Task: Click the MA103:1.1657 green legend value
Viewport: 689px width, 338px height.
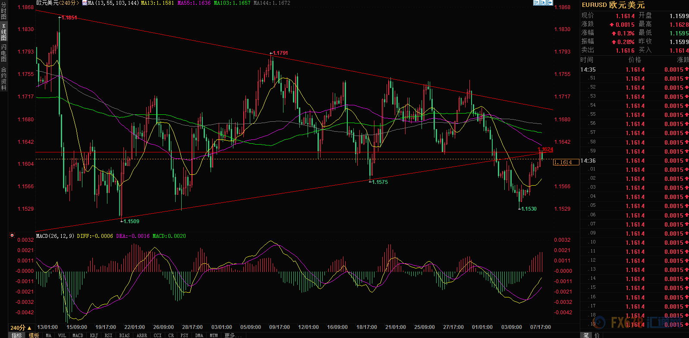Action: [x=232, y=3]
